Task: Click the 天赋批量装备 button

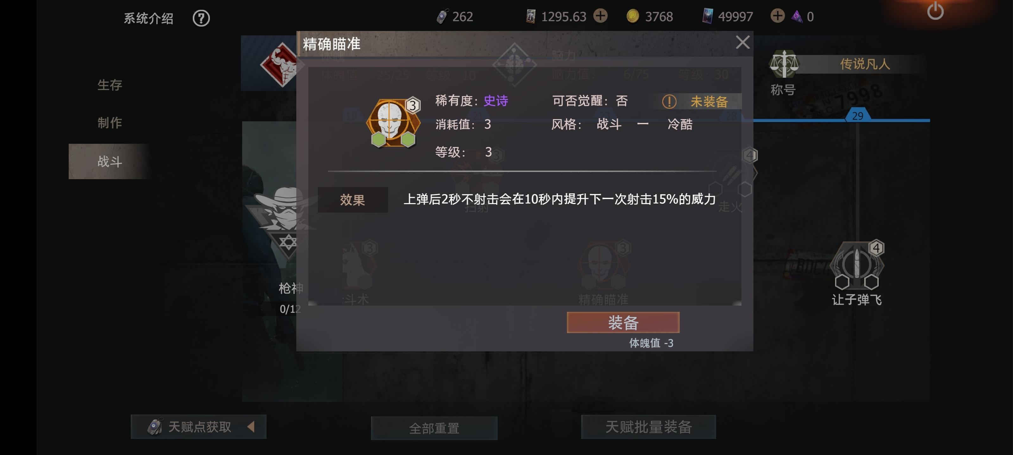Action: [x=648, y=427]
